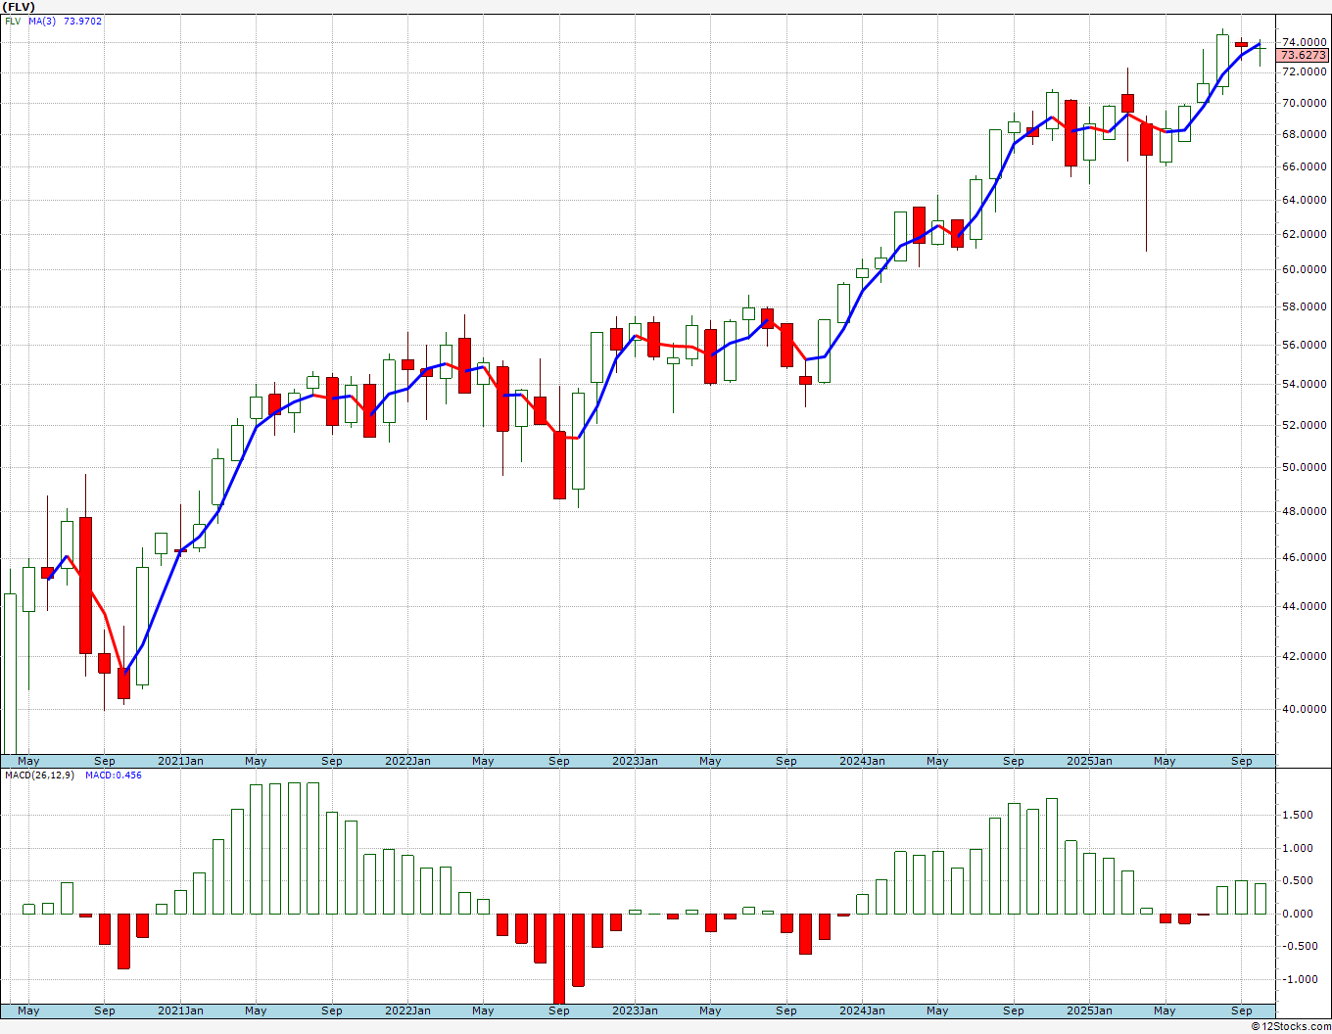
Task: Select the 62.0000 price axis label
Action: click(1305, 234)
